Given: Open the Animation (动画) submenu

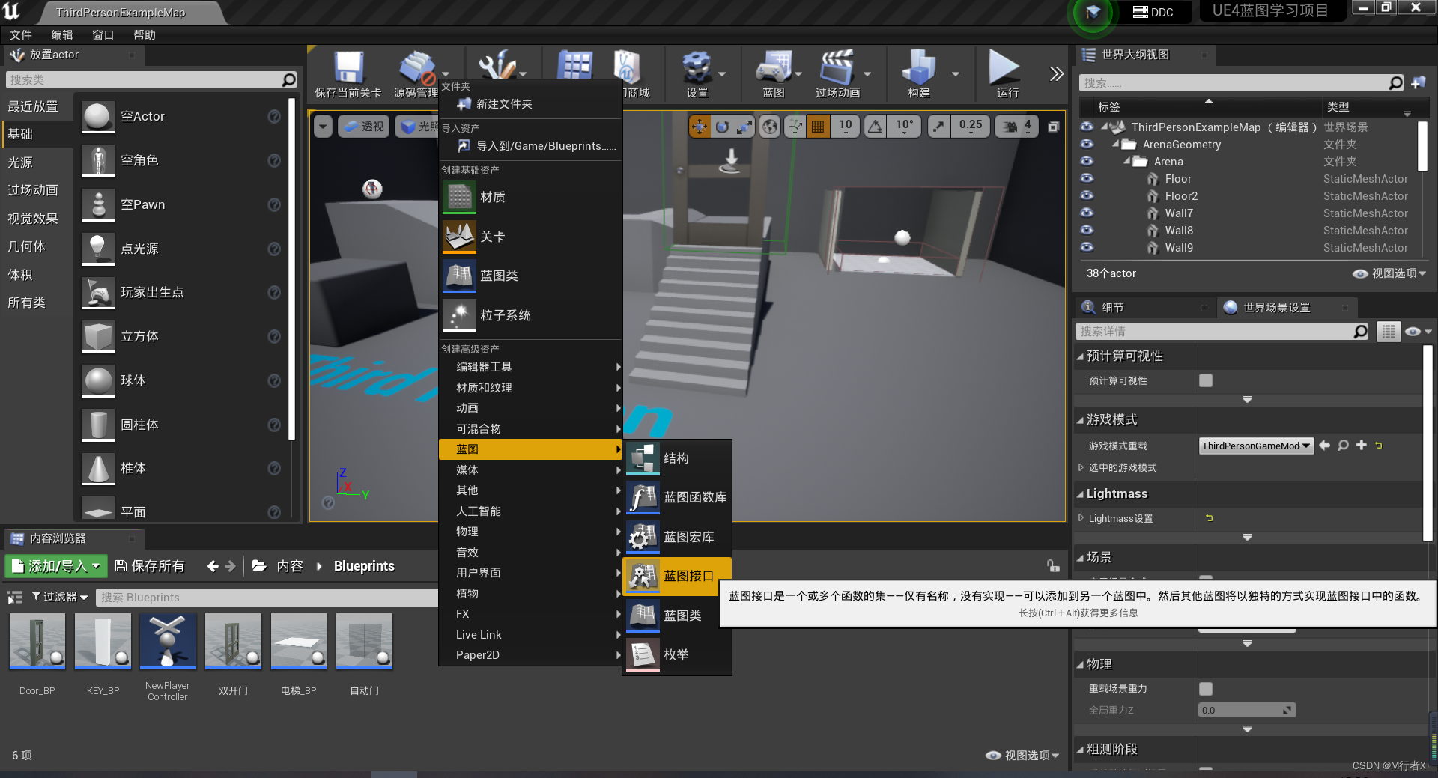Looking at the screenshot, I should click(x=530, y=408).
